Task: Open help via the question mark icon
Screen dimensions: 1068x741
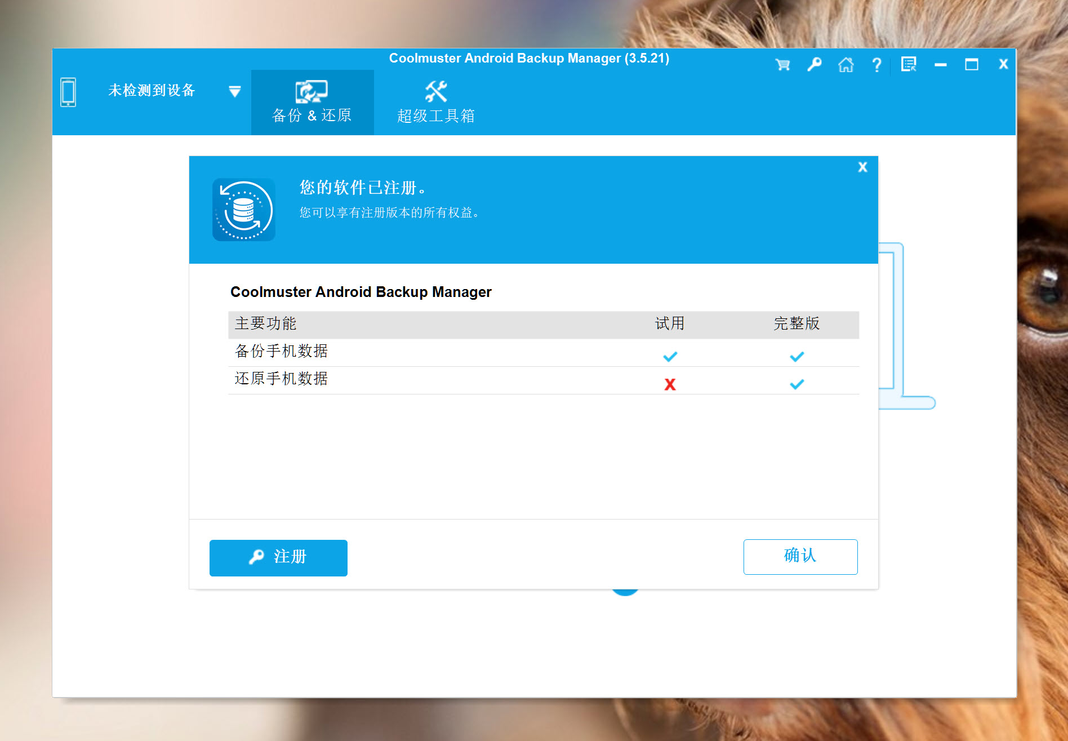Action: tap(876, 65)
